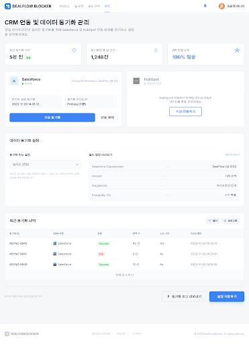Click the user name beside the avatar
The image size is (249, 344).
pos(236,6)
